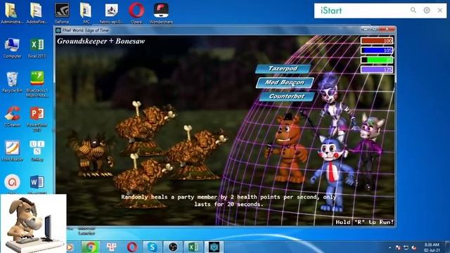Open the AdobeFire folder icon
Viewport: 450px width, 253px height.
click(37, 13)
